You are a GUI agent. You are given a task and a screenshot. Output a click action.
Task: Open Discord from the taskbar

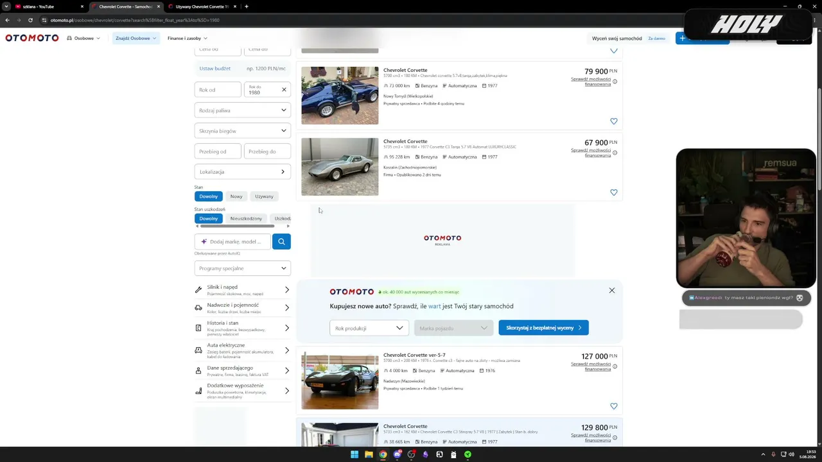tap(397, 454)
